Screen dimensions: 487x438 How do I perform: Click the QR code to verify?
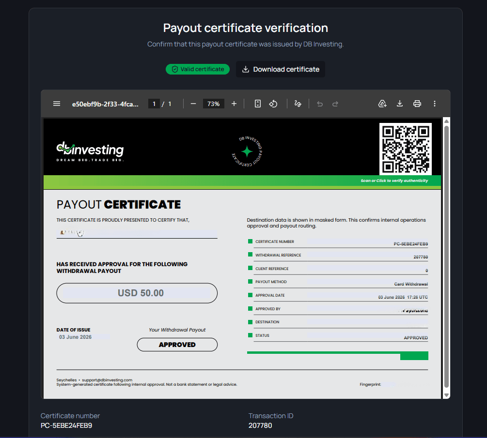coord(405,149)
